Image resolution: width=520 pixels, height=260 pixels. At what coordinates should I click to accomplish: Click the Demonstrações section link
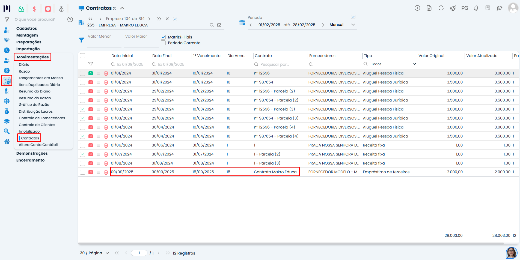point(32,153)
